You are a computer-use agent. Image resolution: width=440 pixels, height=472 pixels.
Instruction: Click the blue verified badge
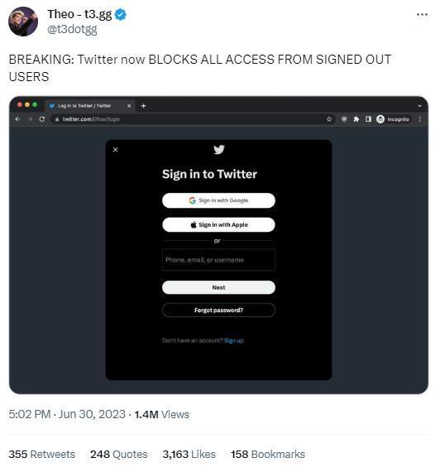coord(121,14)
